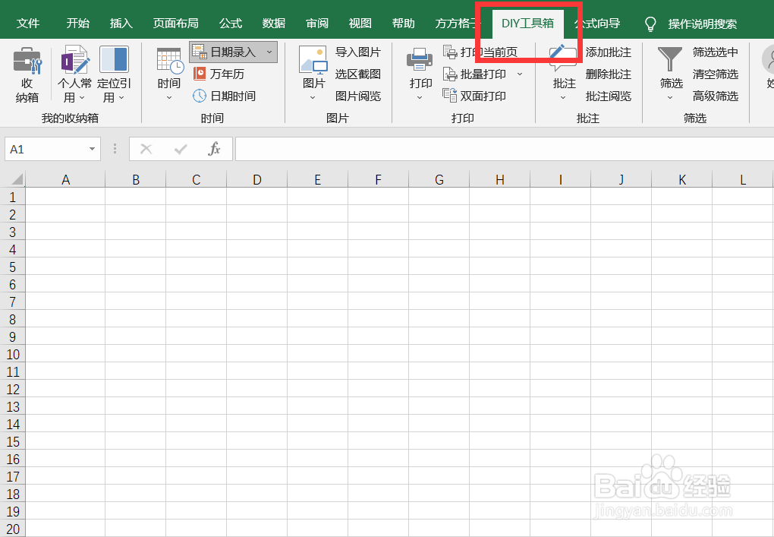The height and width of the screenshot is (537, 774).
Task: Switch to the 公式 tab
Action: point(231,24)
